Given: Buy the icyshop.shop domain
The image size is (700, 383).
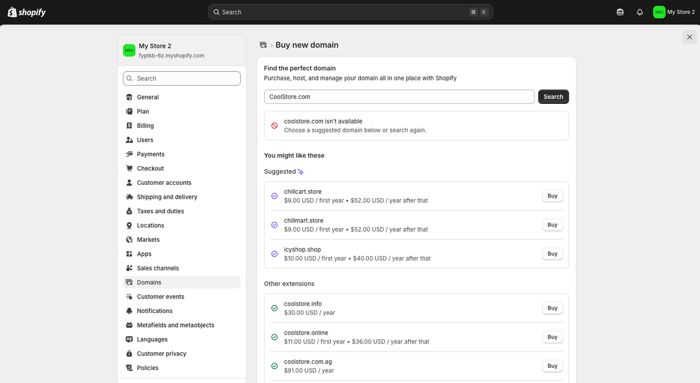Looking at the screenshot, I should [x=552, y=254].
